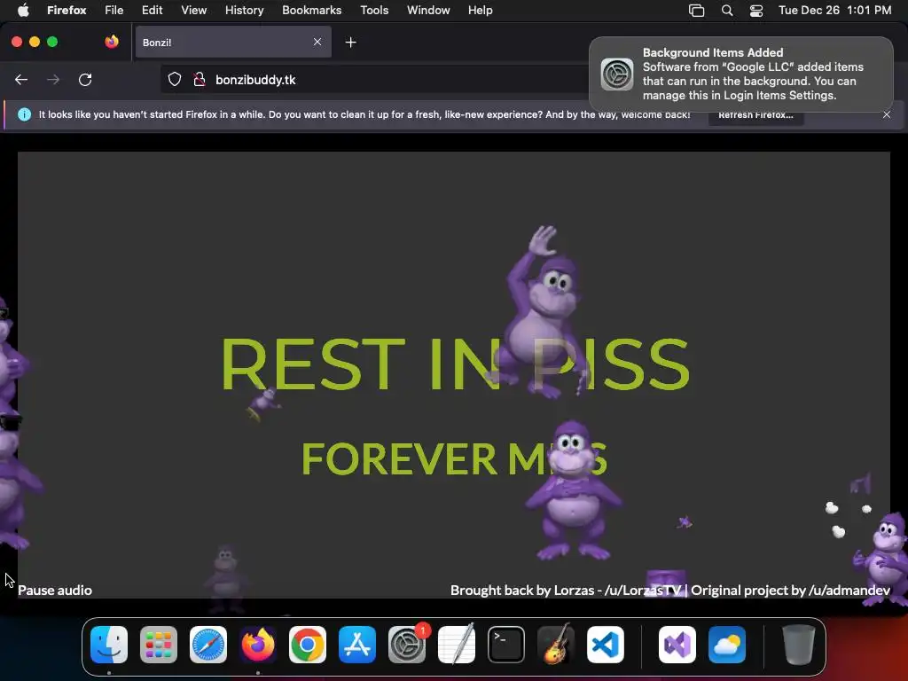Click the info icon in notification bar
This screenshot has height=681, width=908.
[x=24, y=114]
